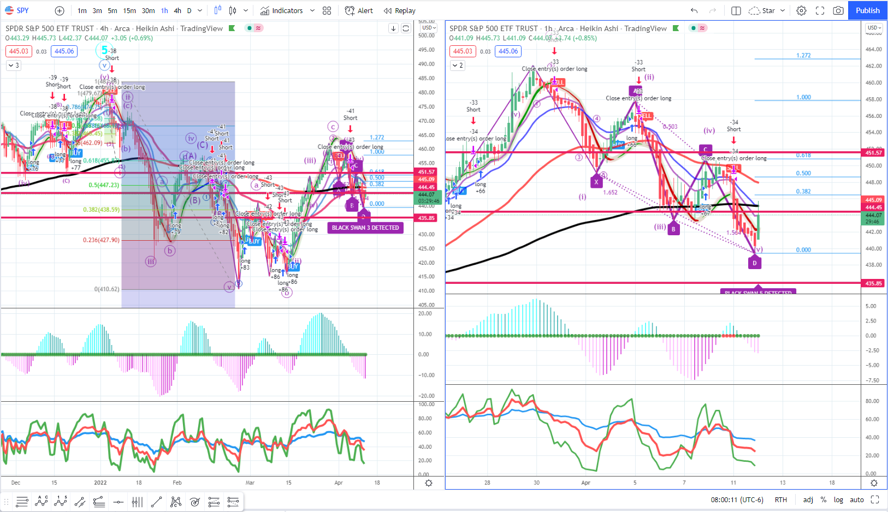The image size is (888, 512).
Task: Take a chart snapshot with camera icon
Action: (838, 10)
